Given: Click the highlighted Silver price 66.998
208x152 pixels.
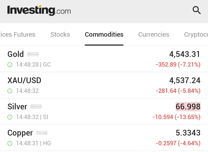Looking at the screenshot, I should tap(188, 107).
